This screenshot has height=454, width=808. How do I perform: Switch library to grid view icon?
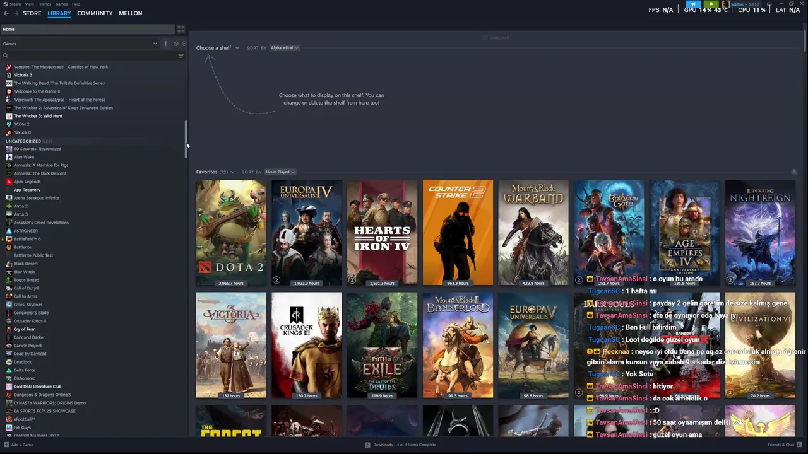point(181,29)
